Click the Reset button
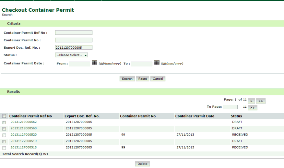The height and width of the screenshot is (168, 284). point(143,79)
